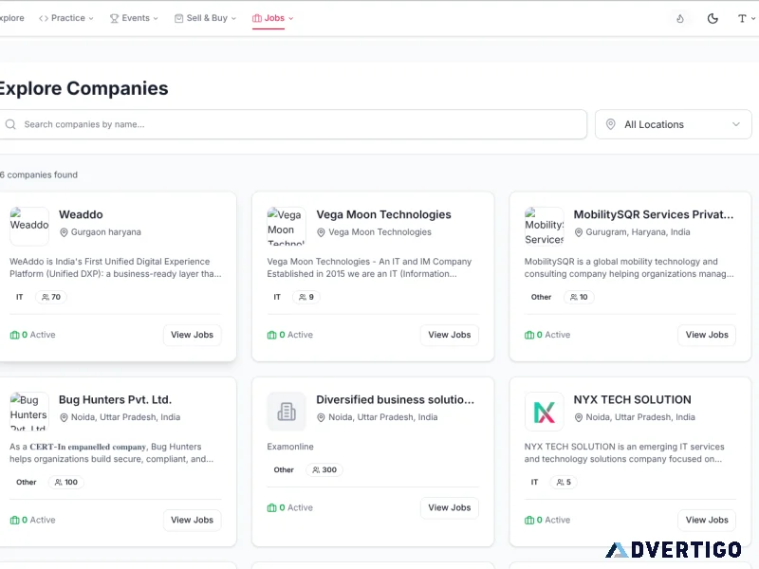Open the Jobs menu in the navbar
Image resolution: width=759 pixels, height=569 pixels.
tap(272, 18)
